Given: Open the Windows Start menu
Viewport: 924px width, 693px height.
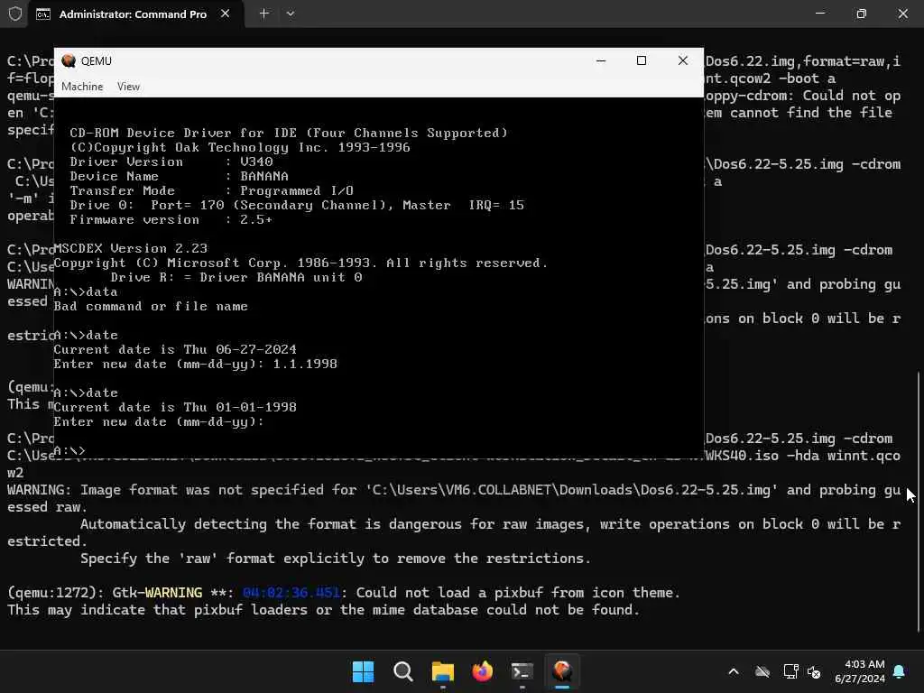Looking at the screenshot, I should (x=363, y=671).
